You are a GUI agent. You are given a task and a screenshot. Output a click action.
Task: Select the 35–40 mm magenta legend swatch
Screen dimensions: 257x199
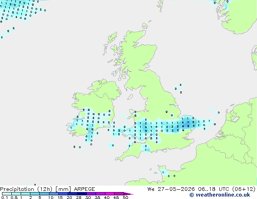point(101,194)
